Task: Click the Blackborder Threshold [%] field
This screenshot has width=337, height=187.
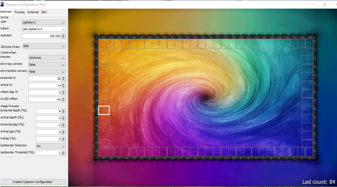Action: pyautogui.click(x=48, y=153)
